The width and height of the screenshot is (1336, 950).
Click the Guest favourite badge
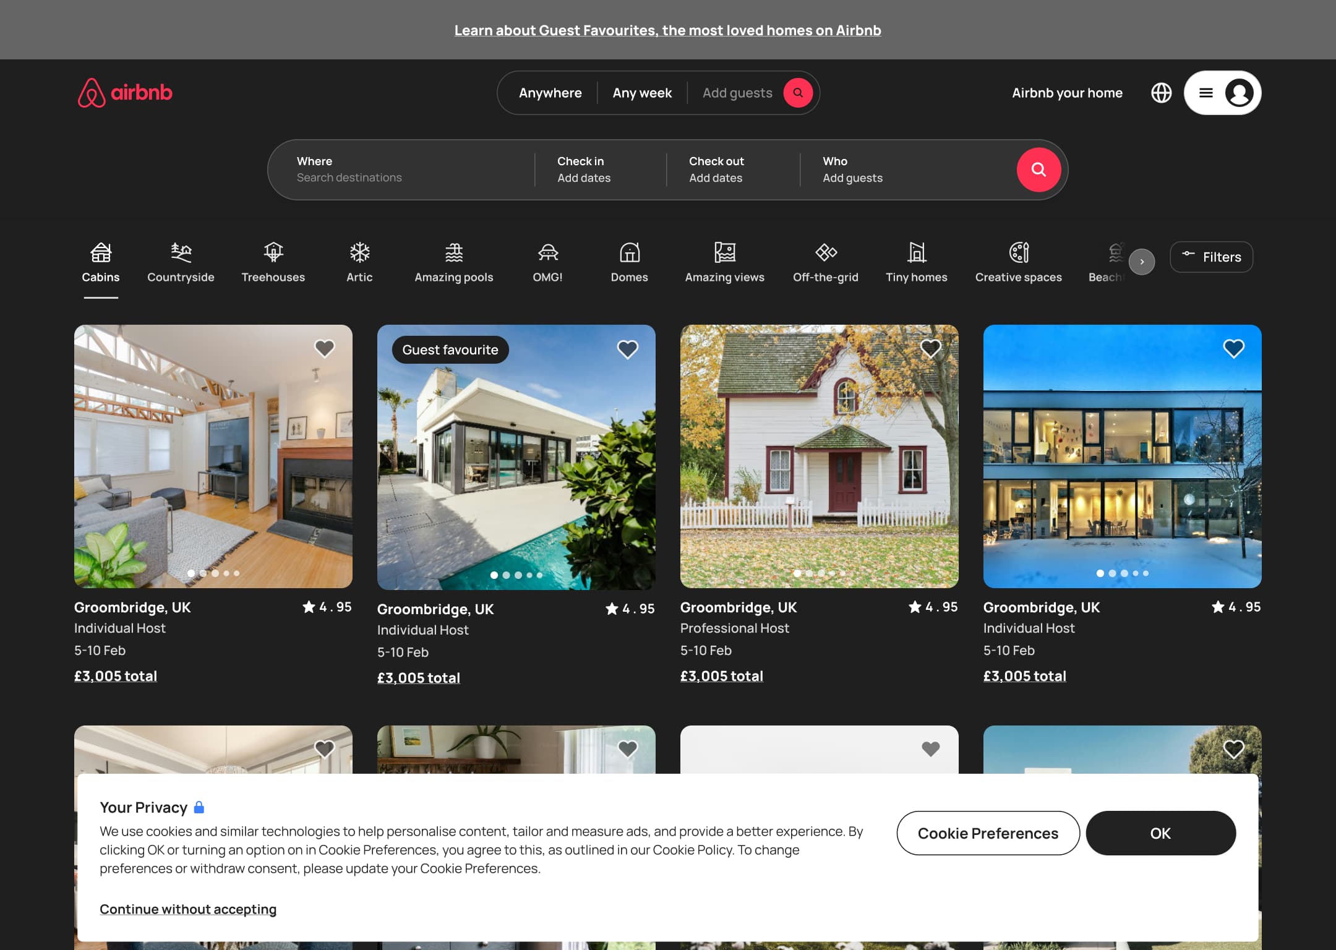tap(450, 349)
